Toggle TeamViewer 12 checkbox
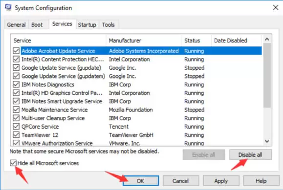 tap(16, 135)
